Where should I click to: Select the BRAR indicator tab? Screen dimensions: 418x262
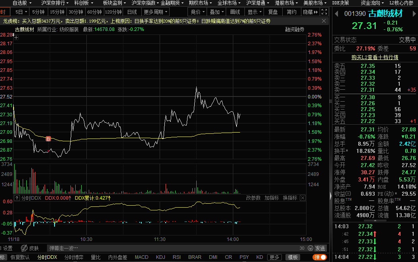(195, 257)
